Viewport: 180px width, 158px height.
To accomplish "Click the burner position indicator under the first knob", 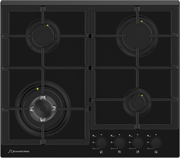I will pyautogui.click(x=101, y=152).
